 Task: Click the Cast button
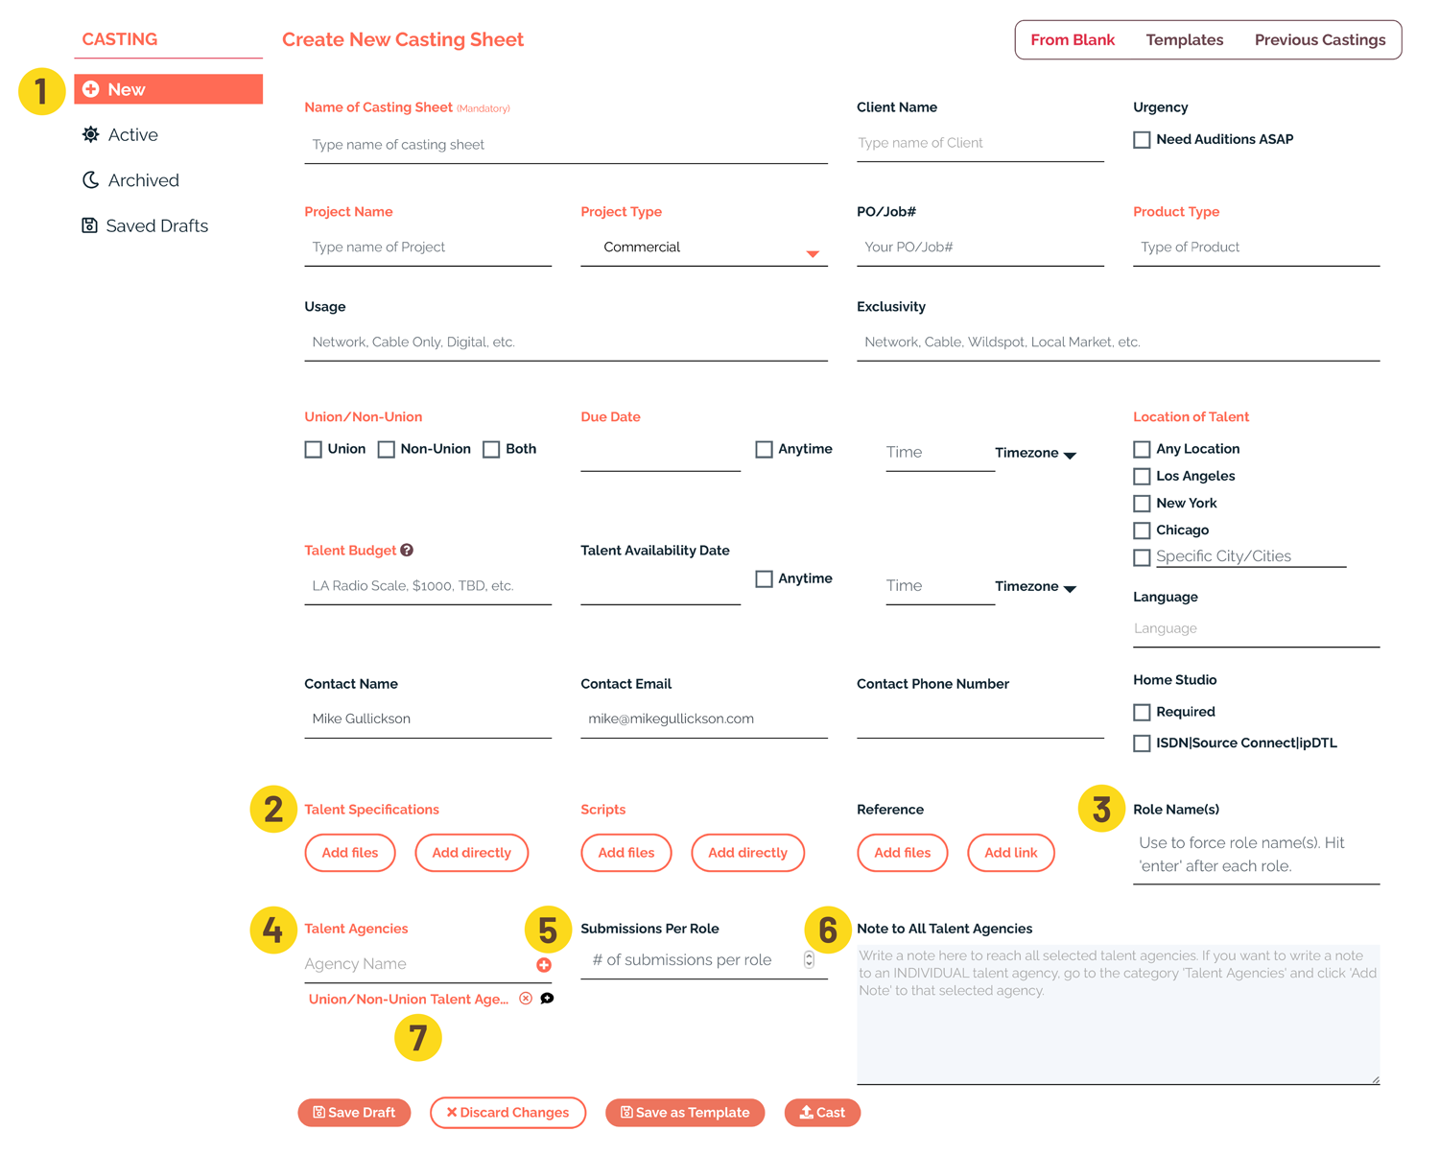point(822,1113)
